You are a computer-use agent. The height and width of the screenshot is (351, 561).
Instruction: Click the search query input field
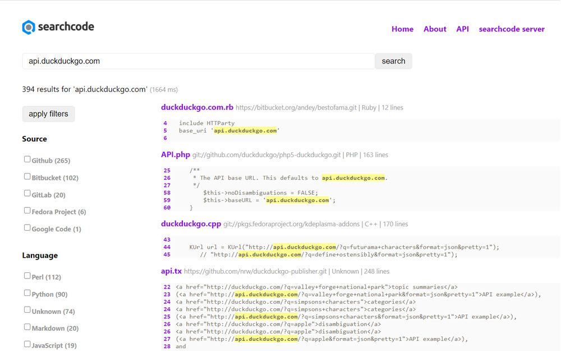pyautogui.click(x=198, y=61)
